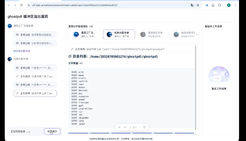246x141 pixels.
Task: Open the reading list icon in toolbar
Action: [x=213, y=5]
